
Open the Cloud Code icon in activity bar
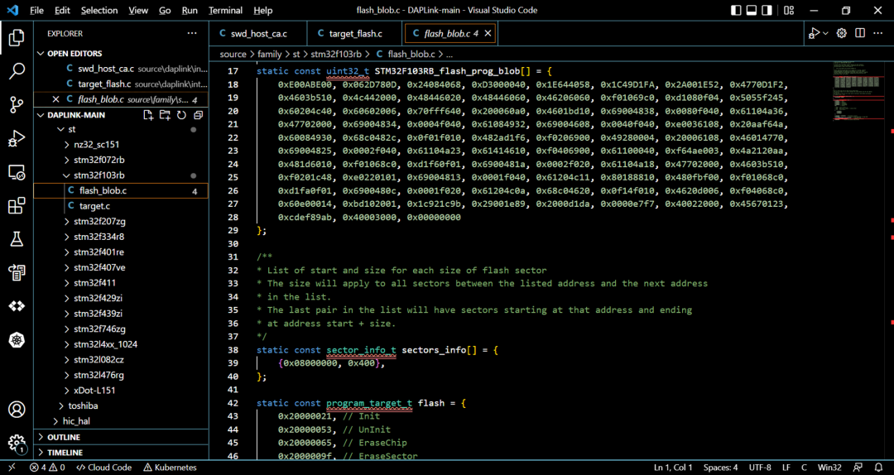17,306
